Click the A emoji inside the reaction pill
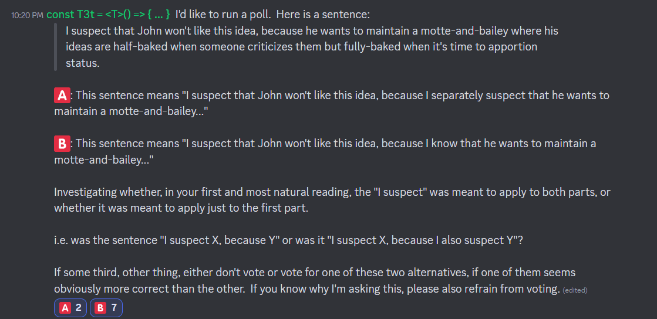 [x=65, y=307]
